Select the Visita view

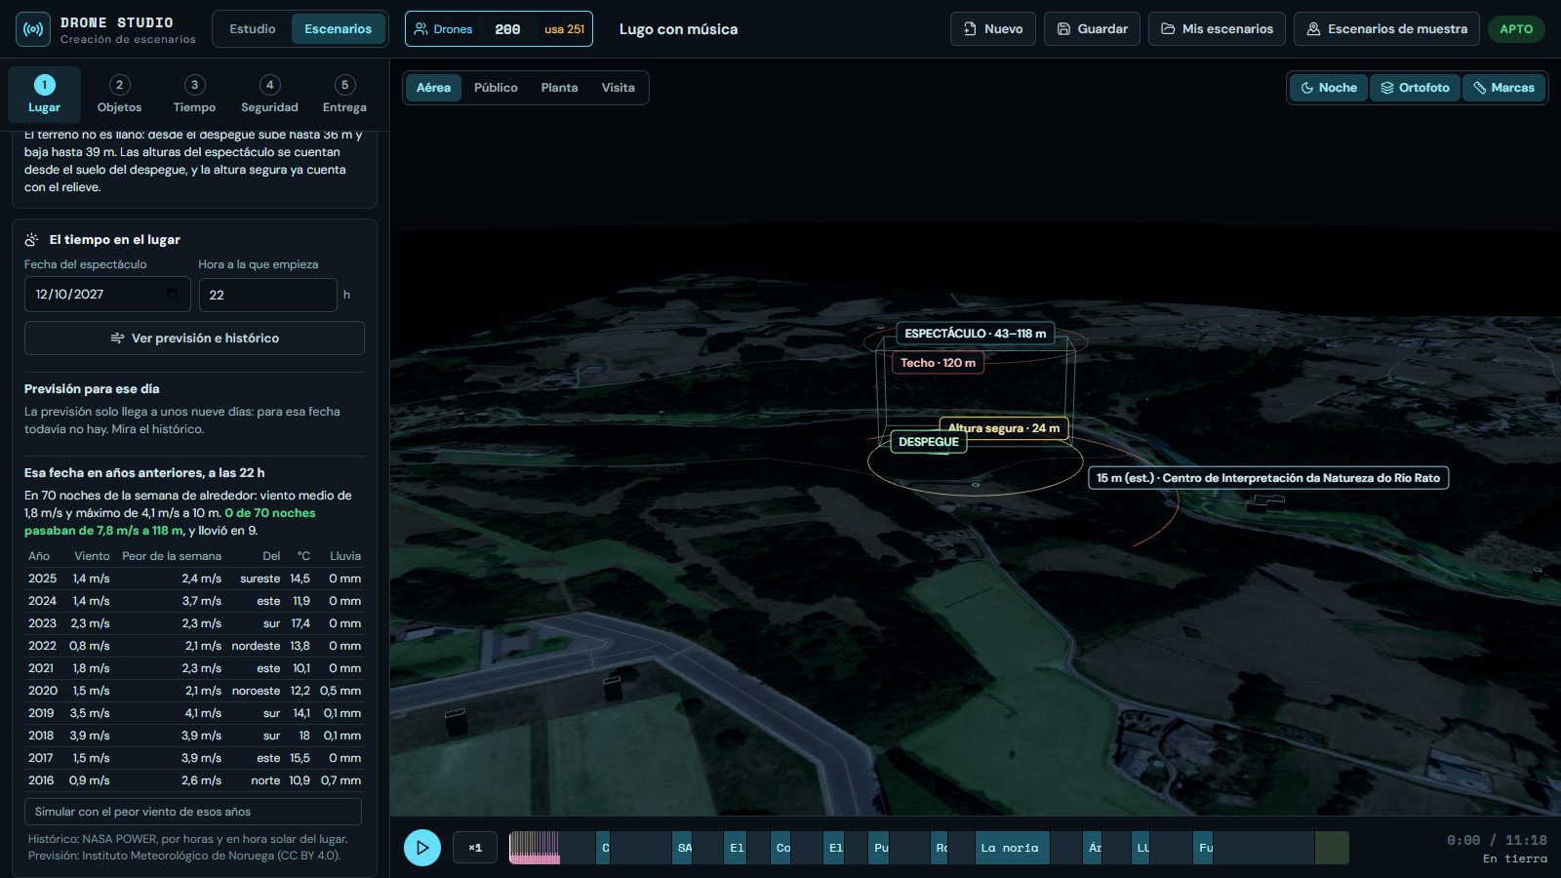(618, 88)
